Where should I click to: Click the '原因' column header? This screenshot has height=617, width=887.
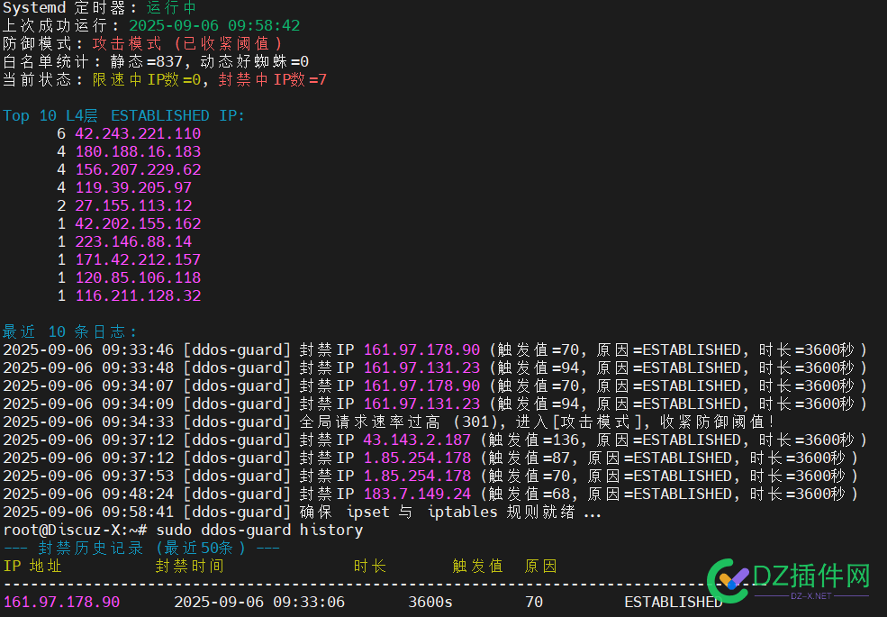click(541, 566)
